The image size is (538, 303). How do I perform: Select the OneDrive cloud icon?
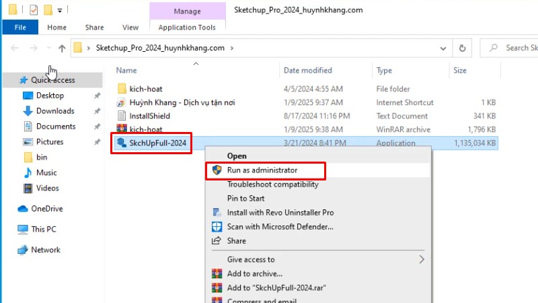23,209
